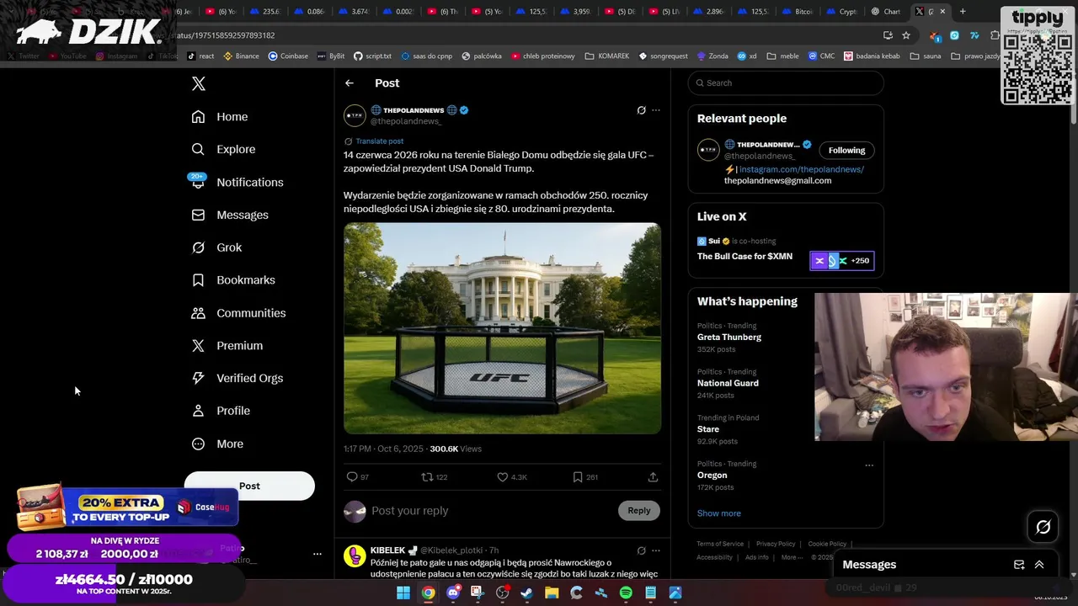
Task: Open three-dot menu on the main post
Action: tap(656, 110)
